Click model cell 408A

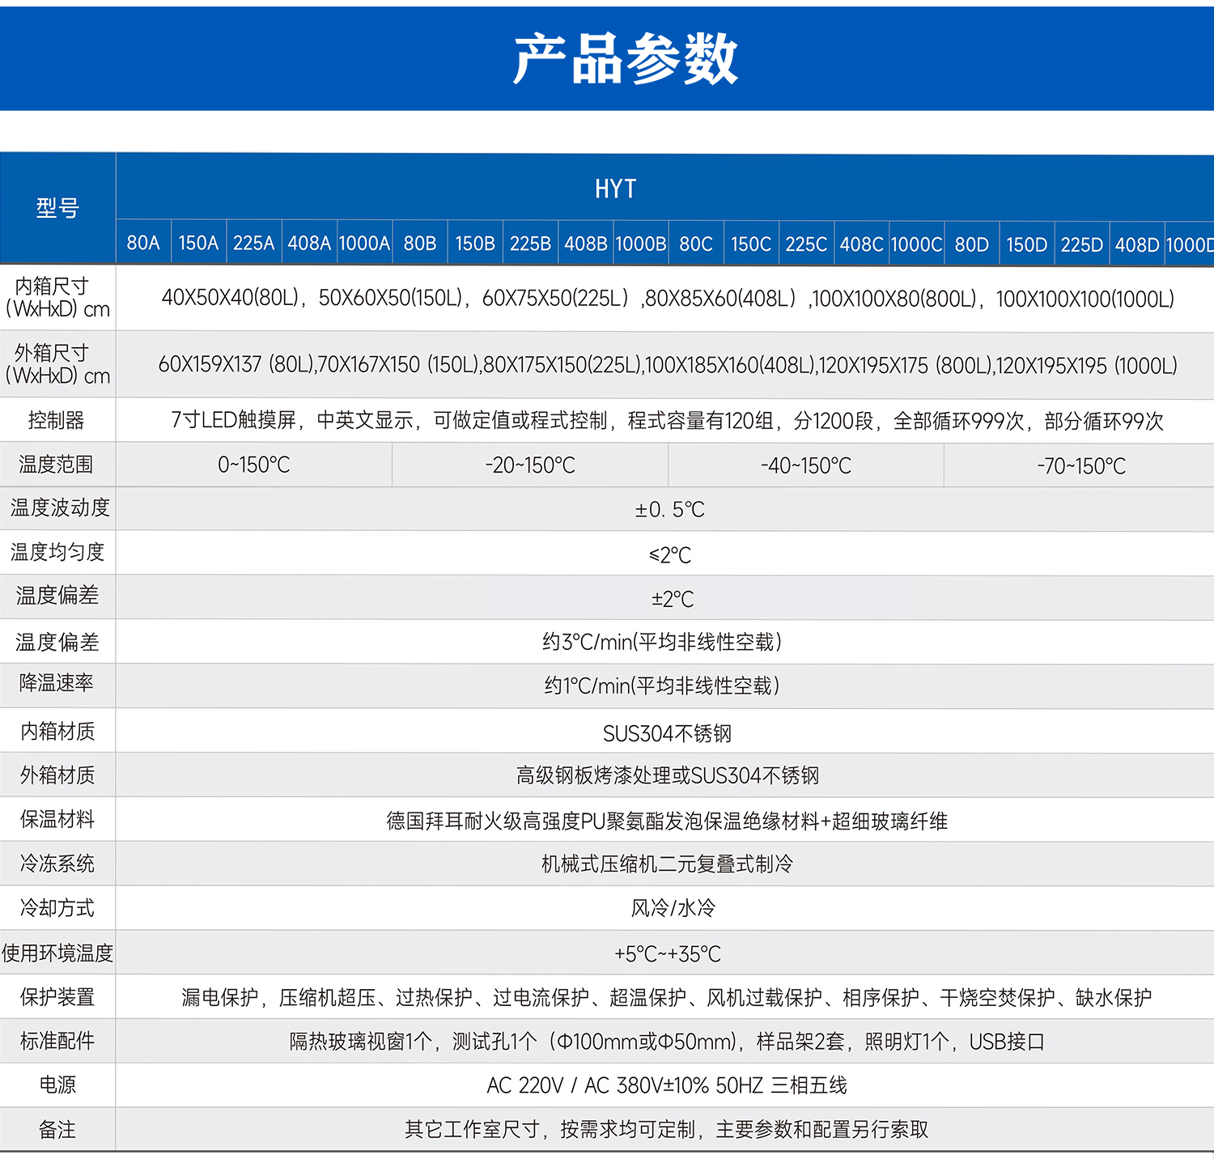[x=309, y=243]
